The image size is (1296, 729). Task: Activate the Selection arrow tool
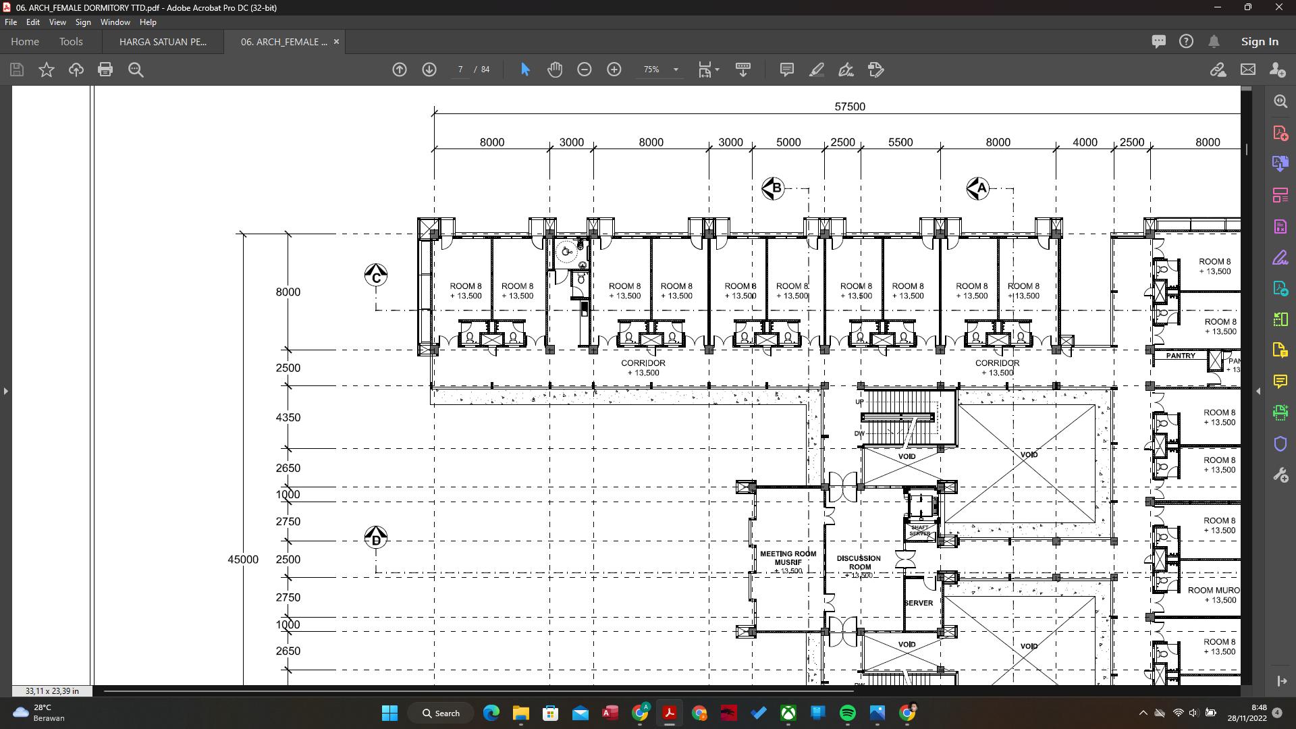click(525, 70)
